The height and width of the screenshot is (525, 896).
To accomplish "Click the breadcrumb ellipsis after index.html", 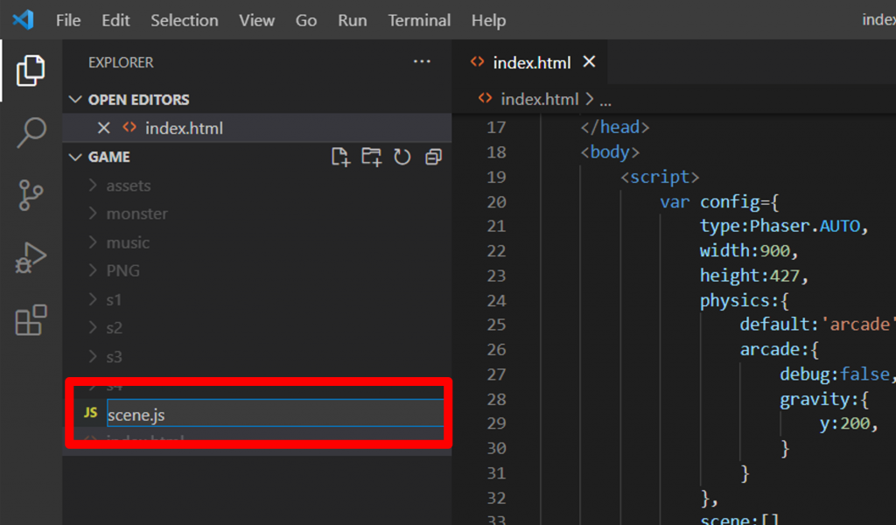I will click(605, 101).
